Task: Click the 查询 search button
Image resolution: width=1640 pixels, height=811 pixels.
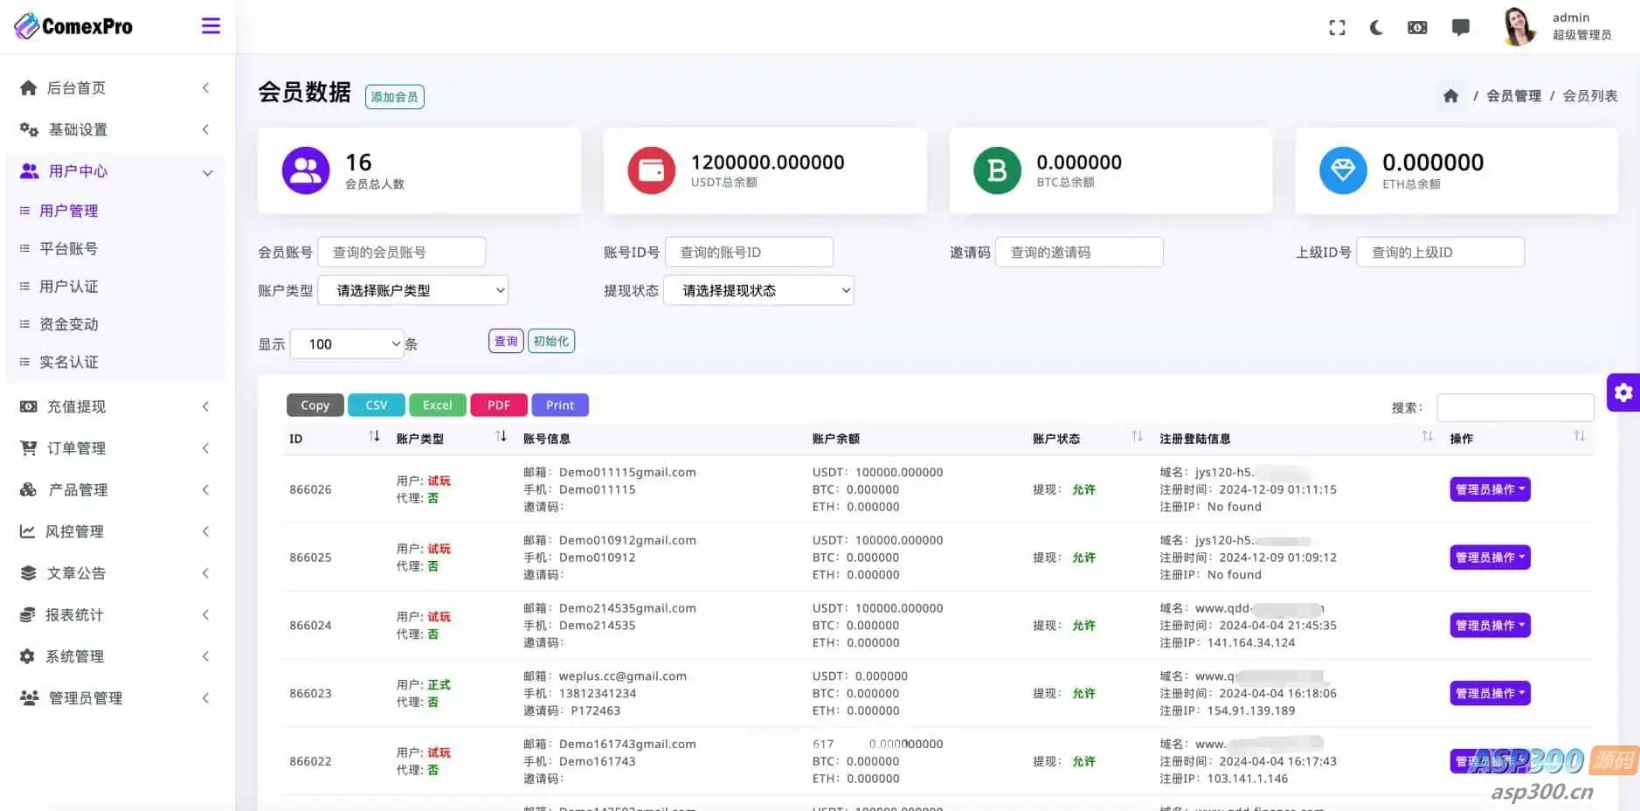Action: pos(506,341)
